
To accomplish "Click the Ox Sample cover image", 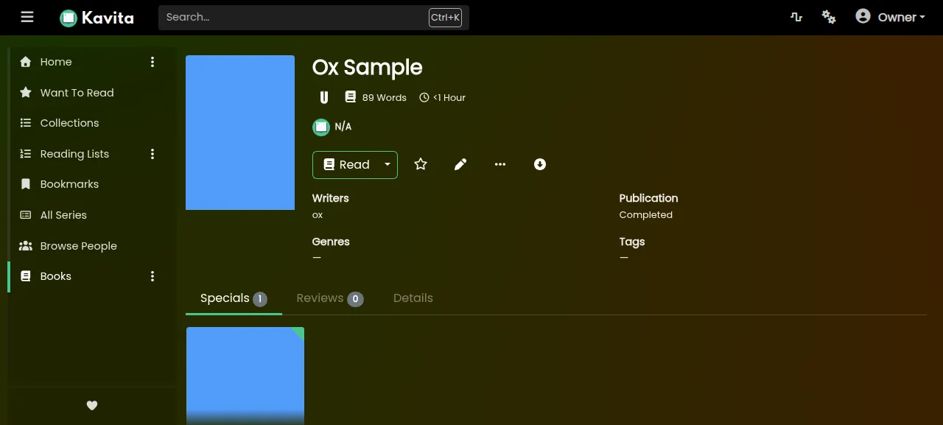I will (240, 133).
